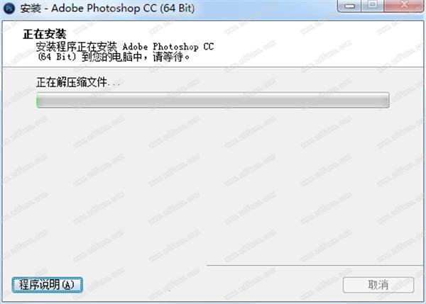
Task: Click the 正在解压缩文件... status label
Action: pos(78,82)
